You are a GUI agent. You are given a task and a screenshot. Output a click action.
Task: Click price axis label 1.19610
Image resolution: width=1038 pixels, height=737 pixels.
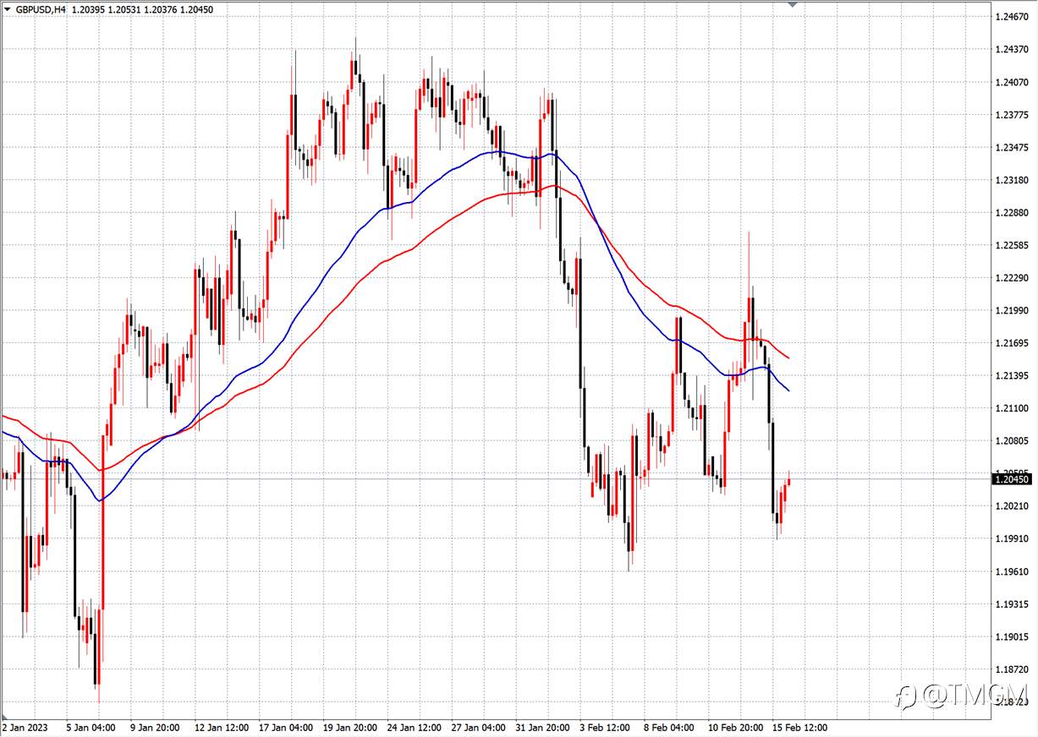point(1012,571)
